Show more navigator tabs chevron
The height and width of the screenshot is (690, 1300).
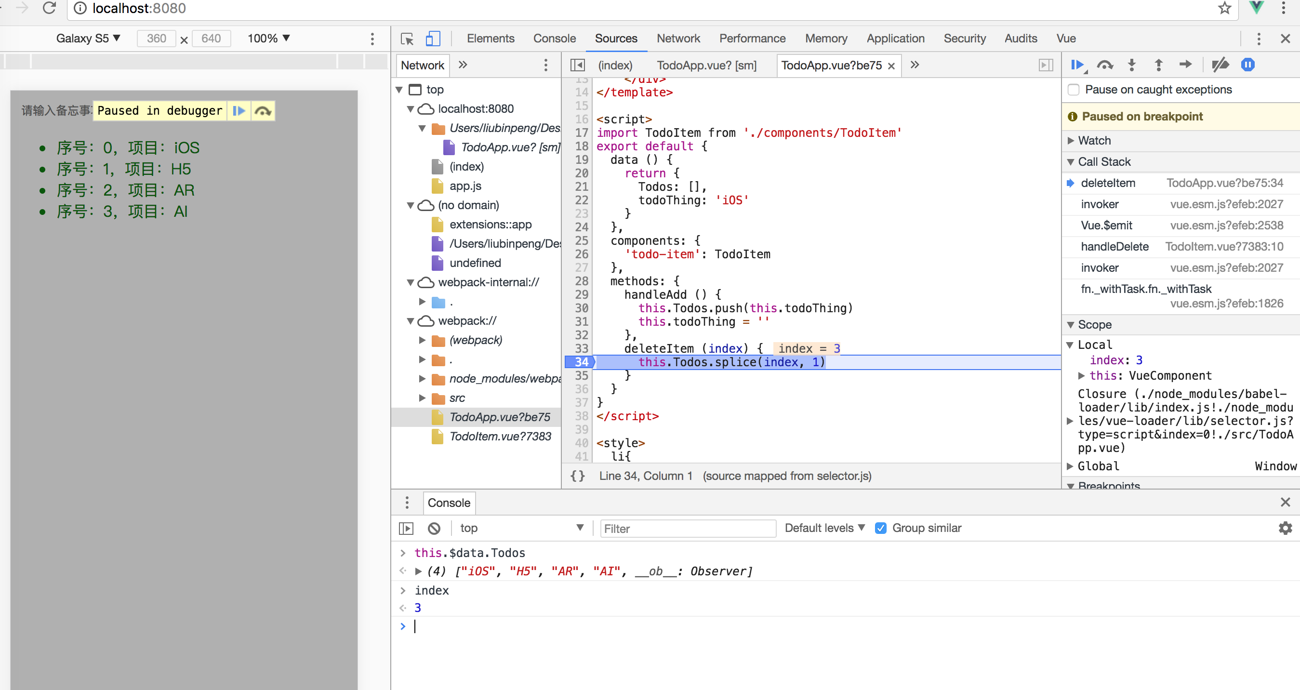pos(463,65)
